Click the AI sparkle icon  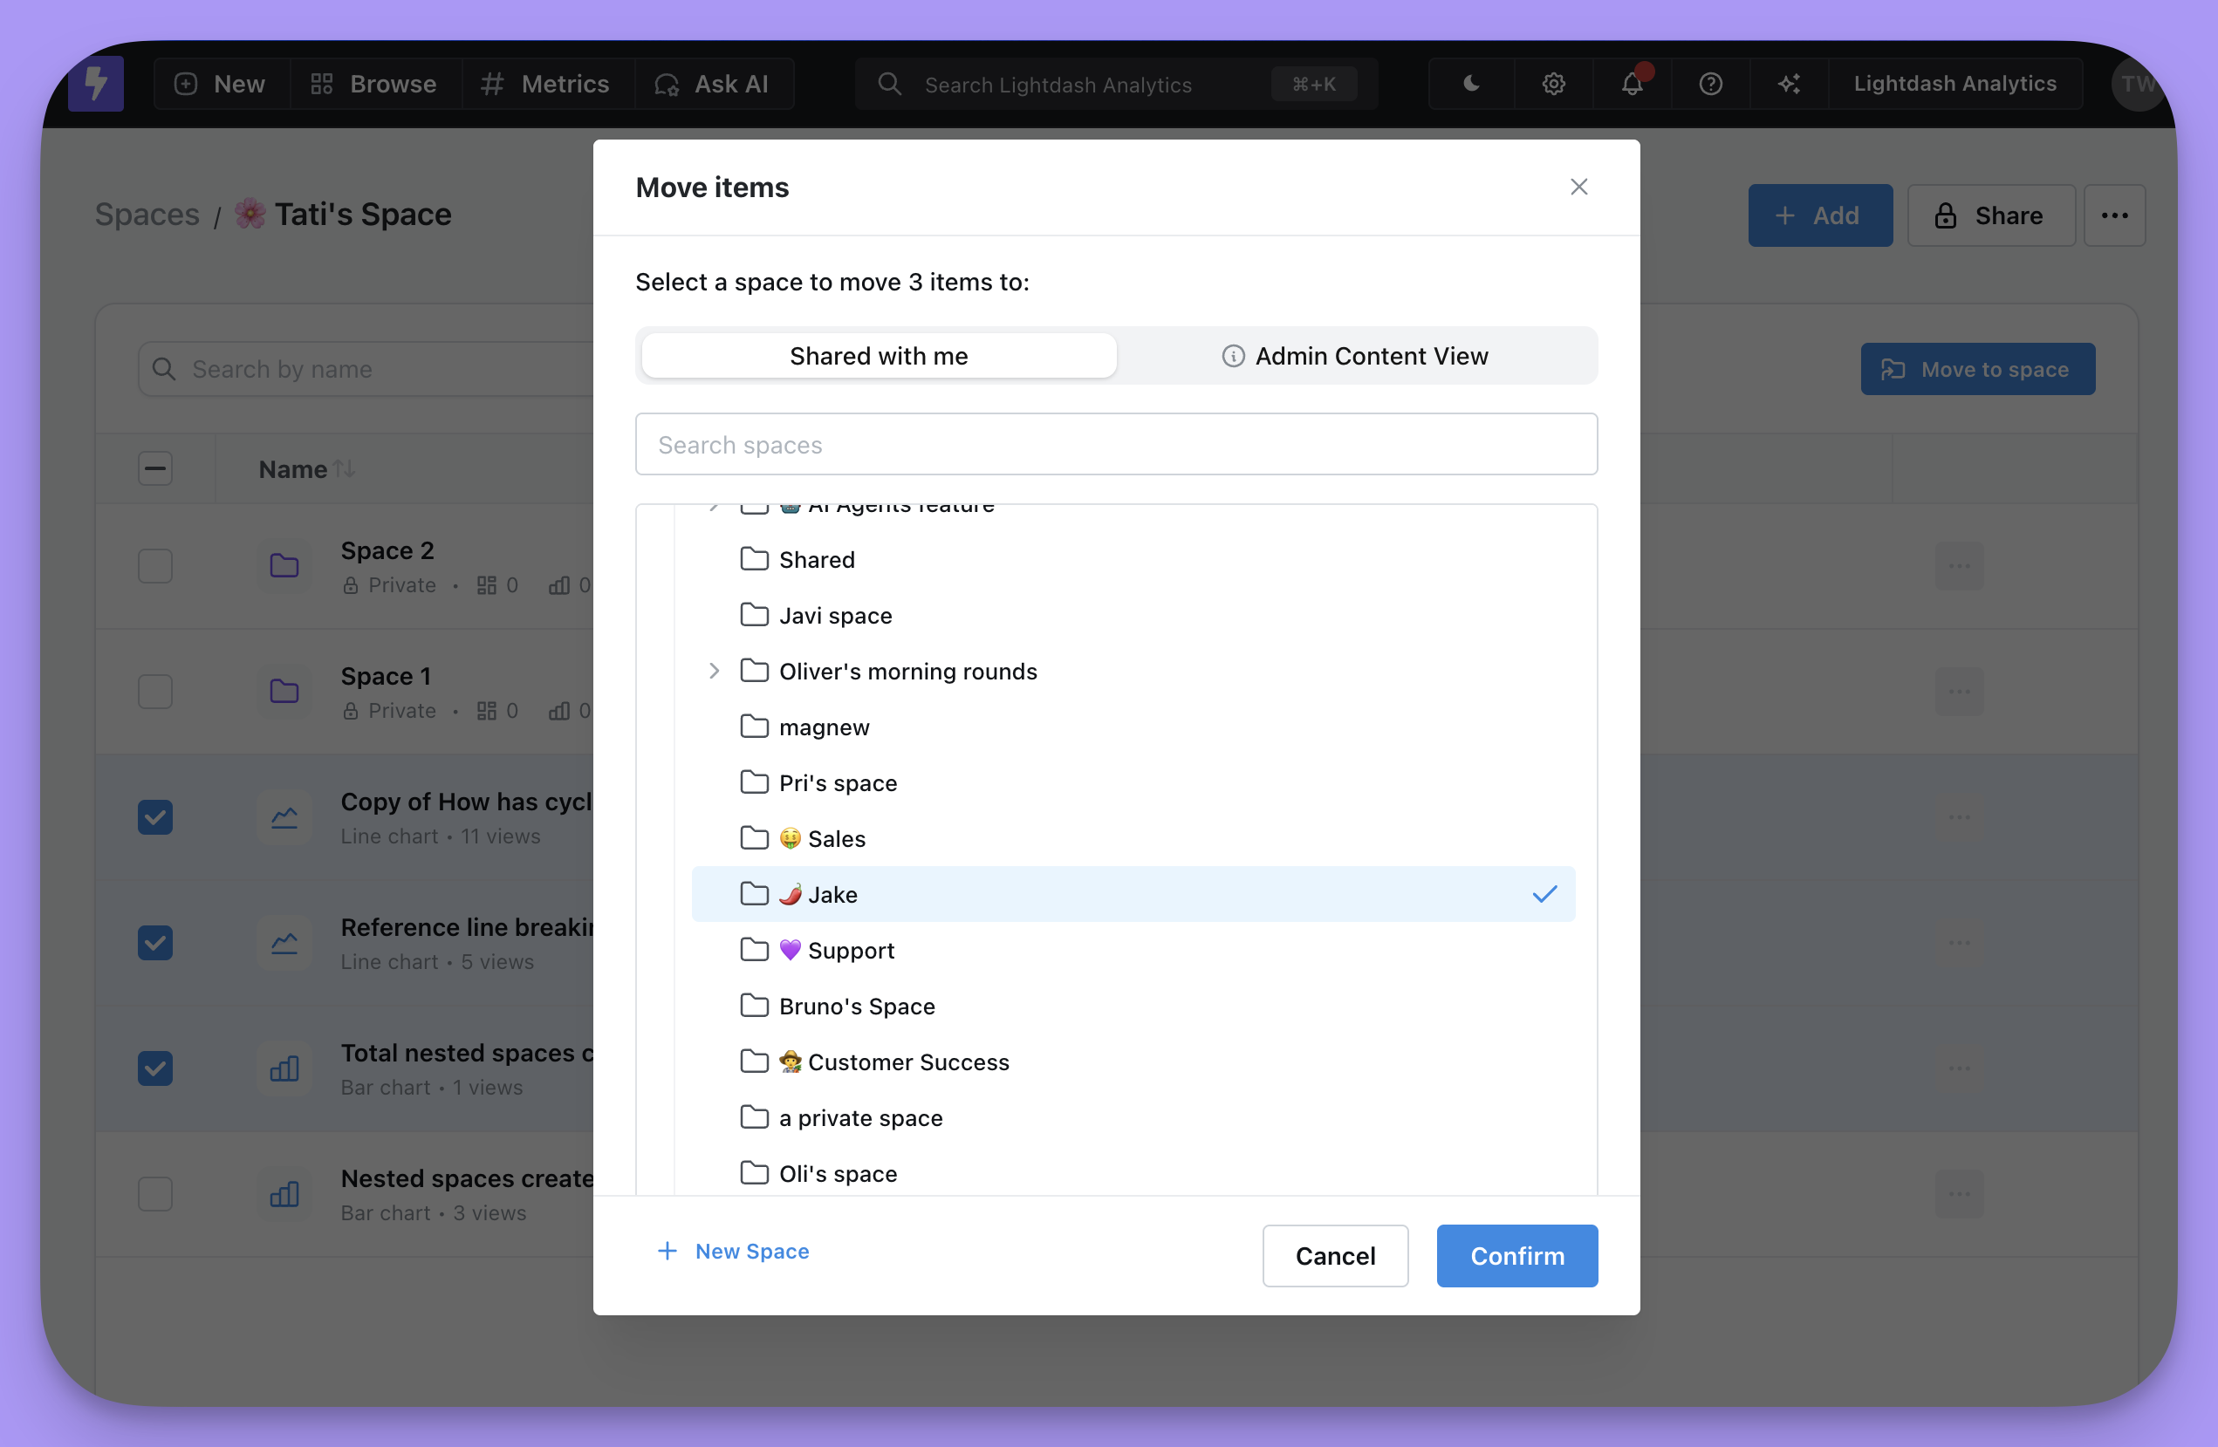pyautogui.click(x=1789, y=84)
